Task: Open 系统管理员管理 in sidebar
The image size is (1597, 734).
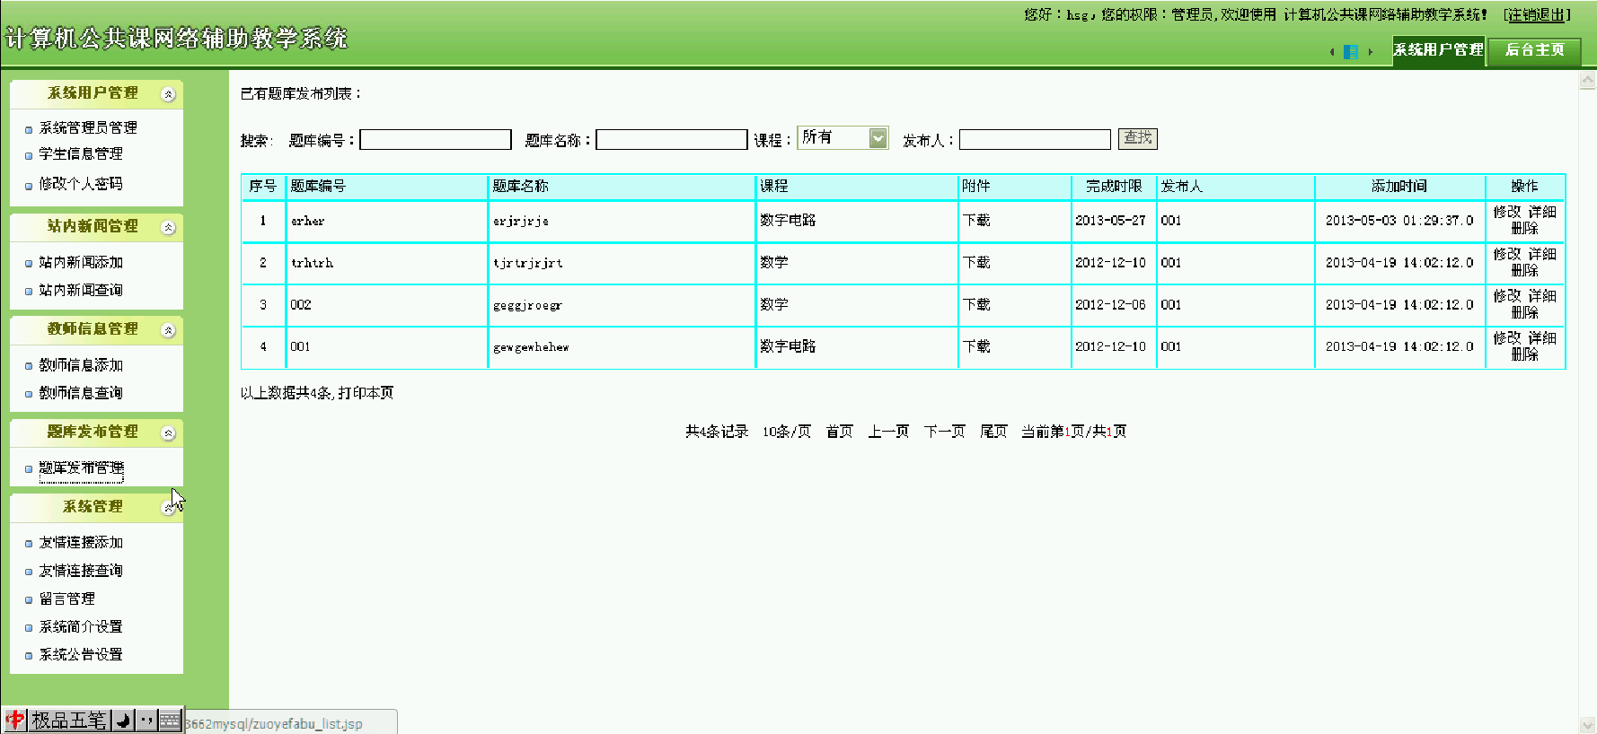Action: click(88, 128)
